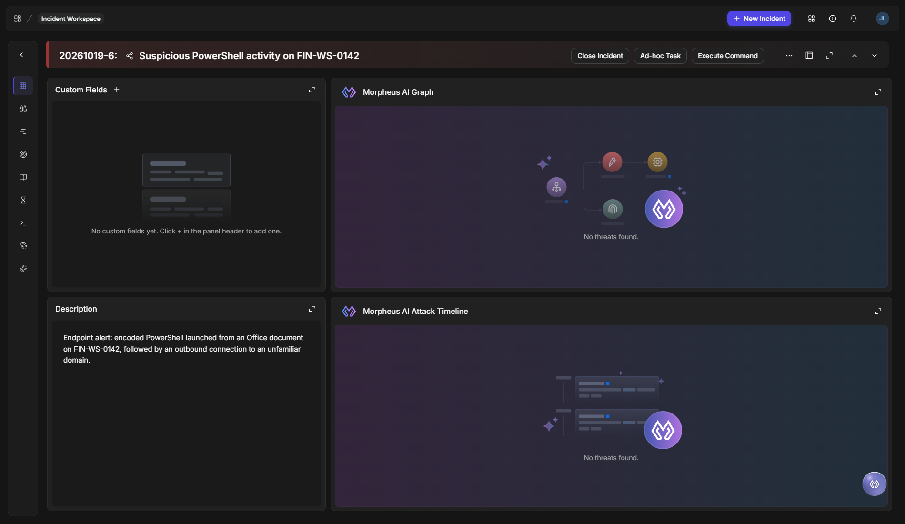Open the command line sidebar icon
The height and width of the screenshot is (524, 905).
[x=23, y=223]
